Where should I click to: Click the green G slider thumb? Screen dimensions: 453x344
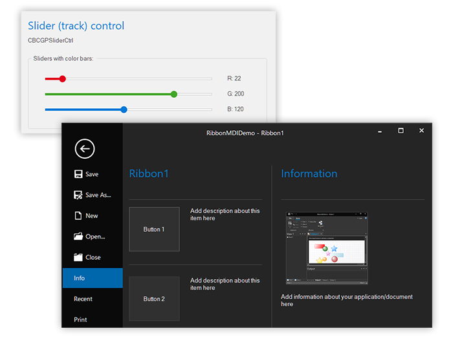tap(173, 95)
